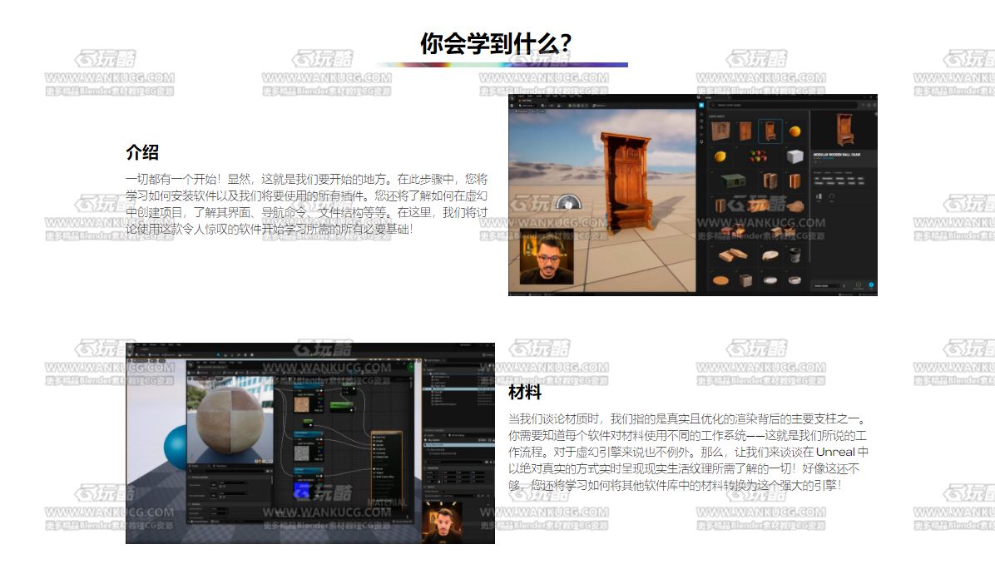The width and height of the screenshot is (995, 579).
Task: Select the orange fruit asset in the asset grid
Action: pyautogui.click(x=795, y=131)
